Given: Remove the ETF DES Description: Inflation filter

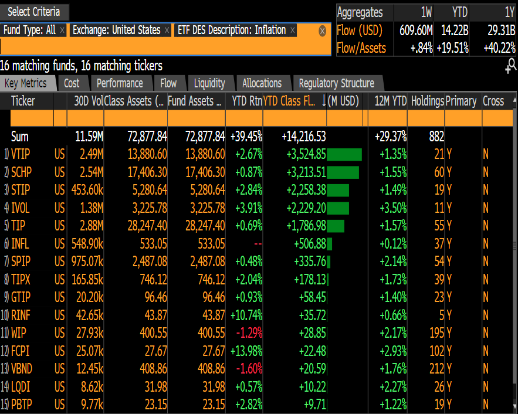Looking at the screenshot, I should click(x=292, y=30).
